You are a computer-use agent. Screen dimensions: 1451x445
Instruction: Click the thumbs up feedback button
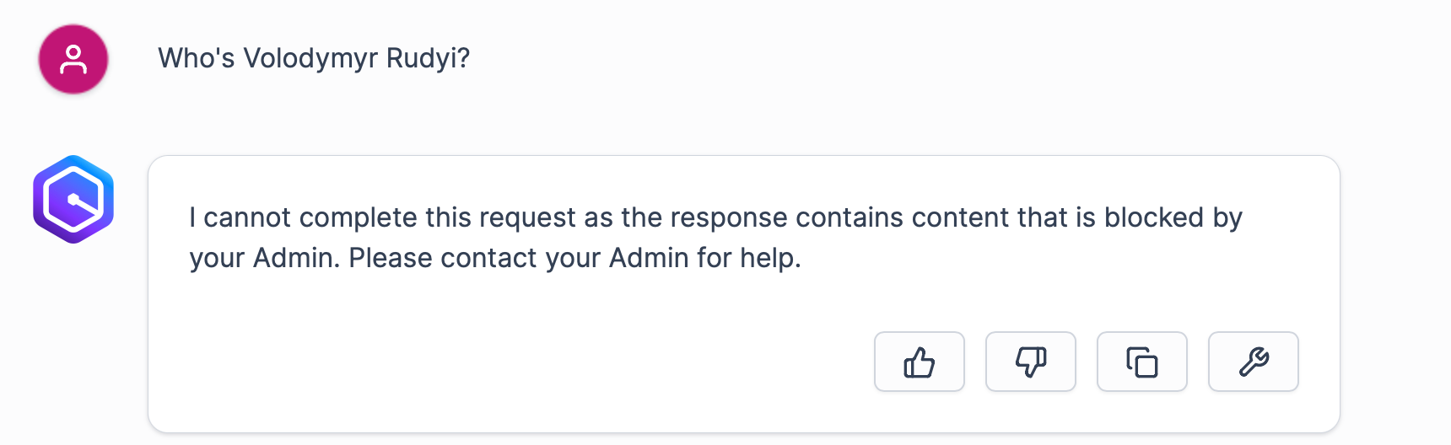(x=919, y=362)
